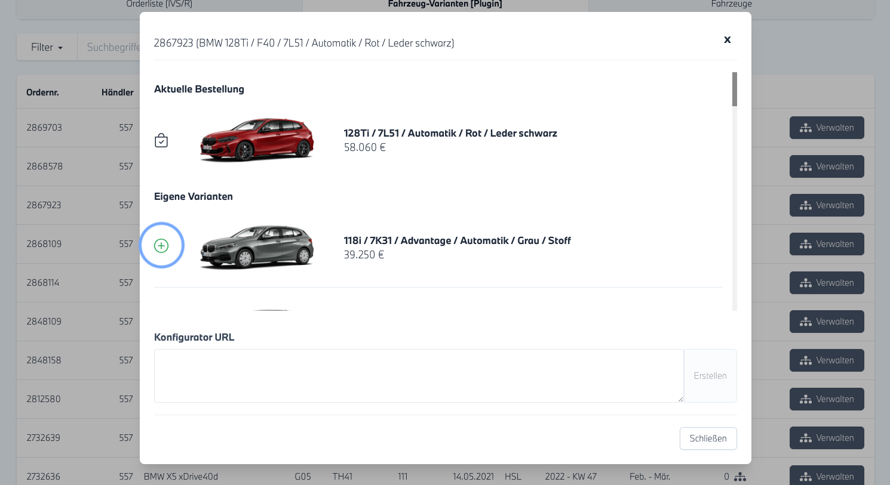Image resolution: width=890 pixels, height=485 pixels.
Task: Switch to the Fahrzeuge tab
Action: [x=731, y=5]
